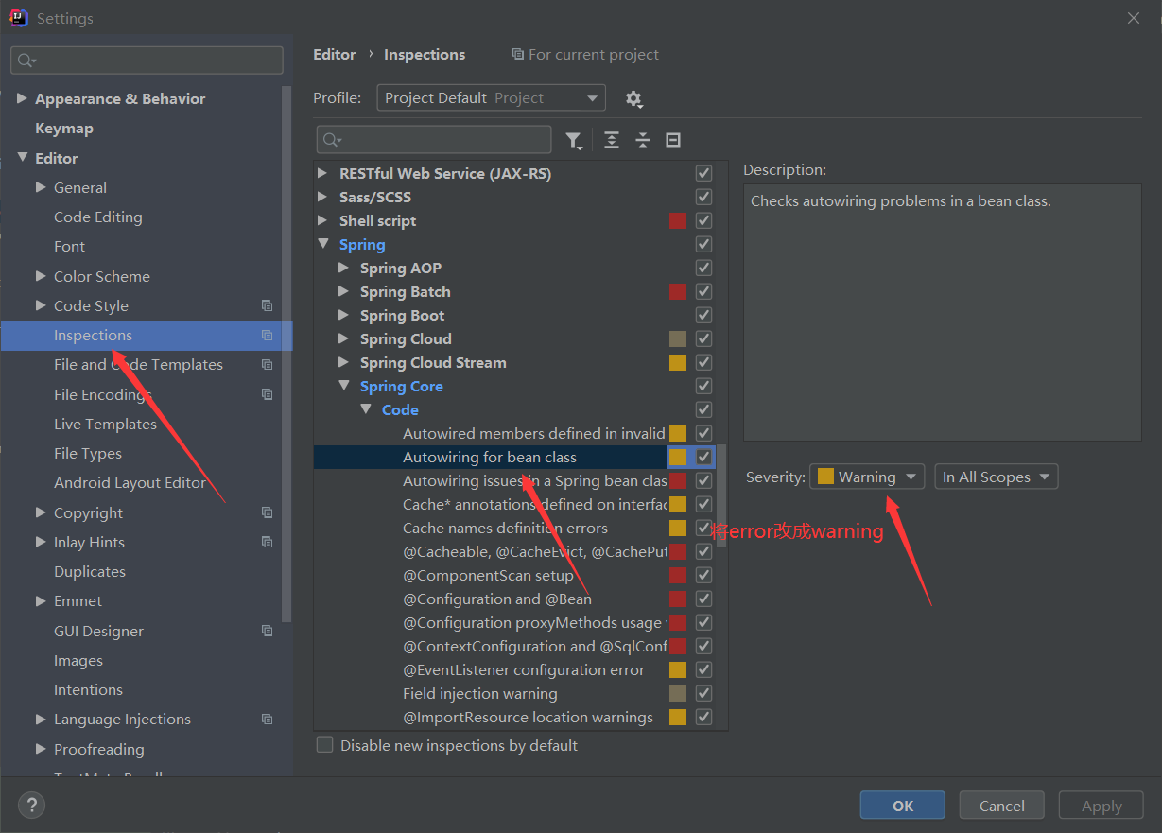Click the Cancel button
The height and width of the screenshot is (833, 1162).
click(1002, 806)
